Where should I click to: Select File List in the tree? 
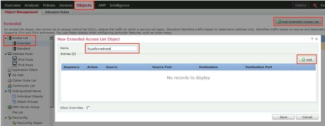[18, 112]
